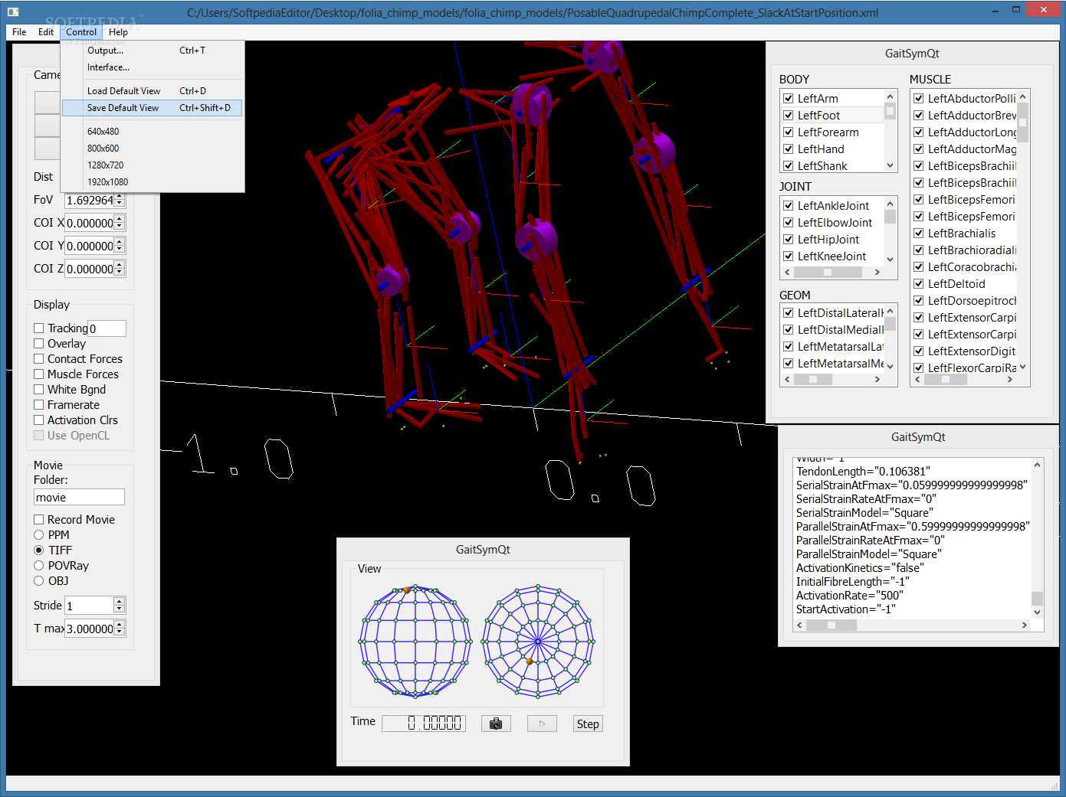Click the right view sphere orange marker
1066x797 pixels.
pos(529,661)
